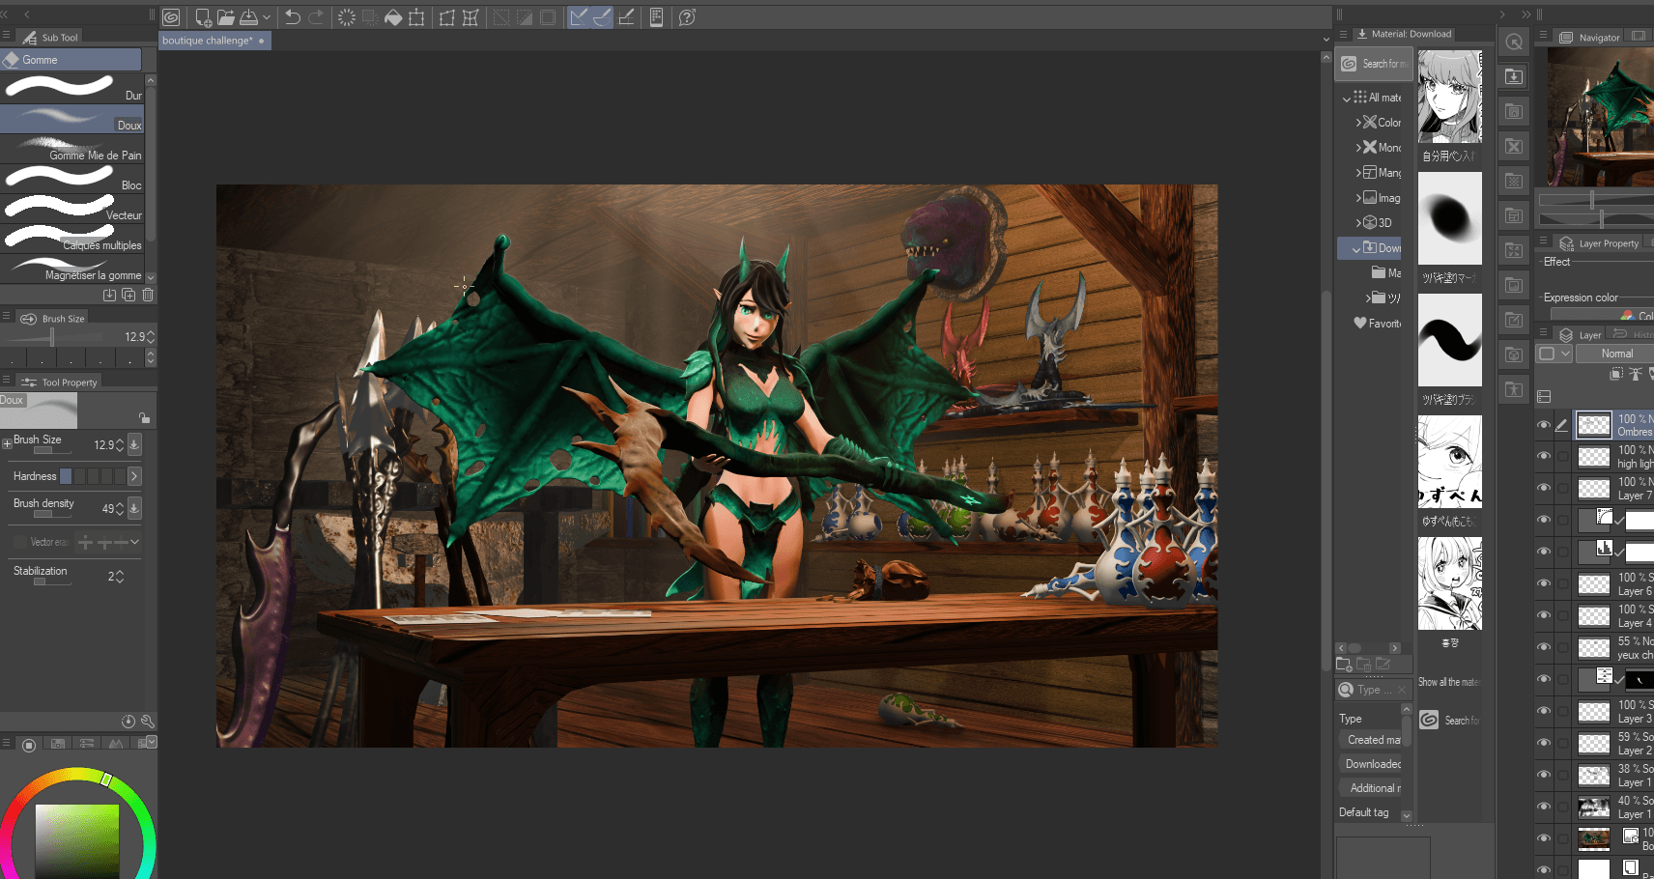This screenshot has height=879, width=1654.
Task: Open Brush density dynamics button
Action: click(134, 507)
